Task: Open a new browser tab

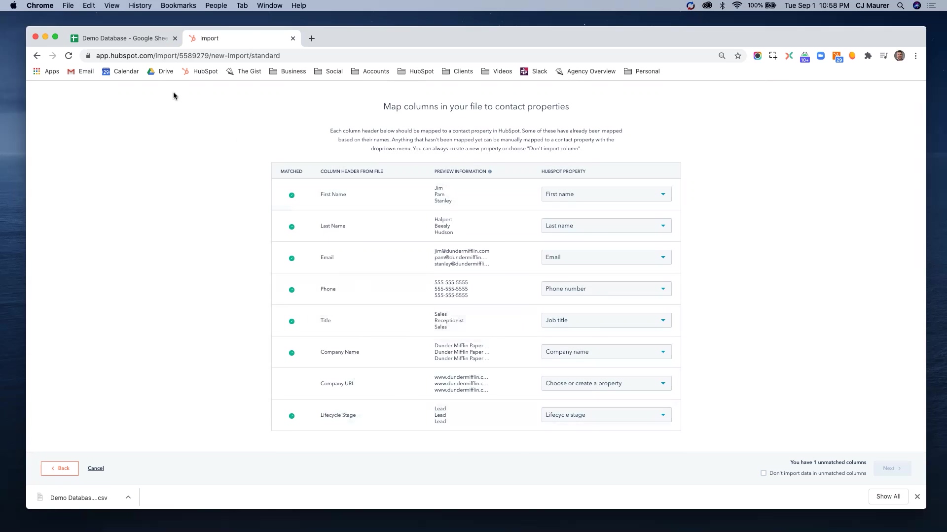Action: click(x=311, y=38)
